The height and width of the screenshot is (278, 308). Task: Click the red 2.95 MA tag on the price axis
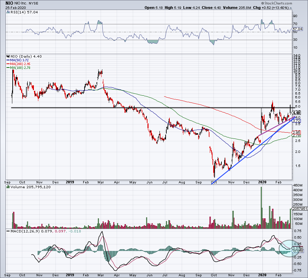[x=296, y=132]
